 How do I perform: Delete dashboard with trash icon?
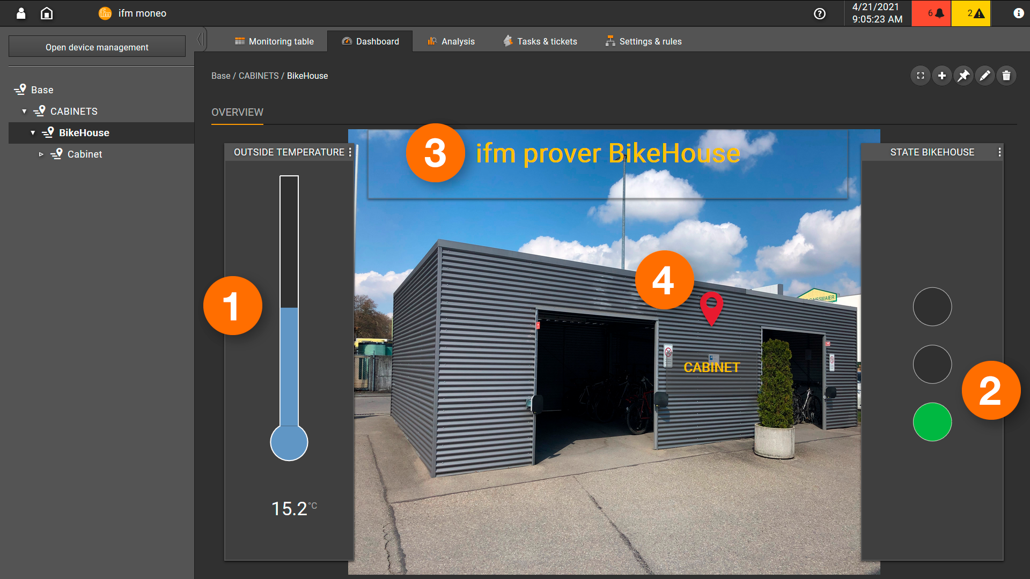pos(1006,76)
